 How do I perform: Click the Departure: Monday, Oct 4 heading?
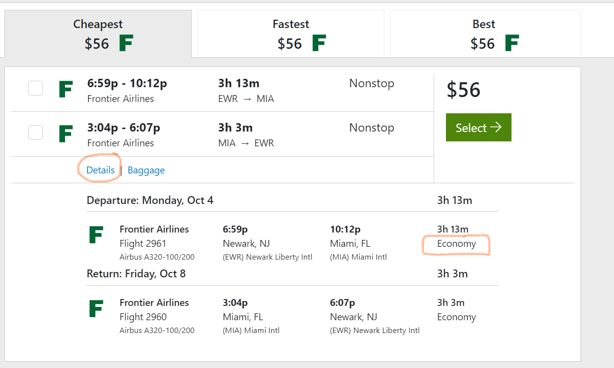pos(150,201)
